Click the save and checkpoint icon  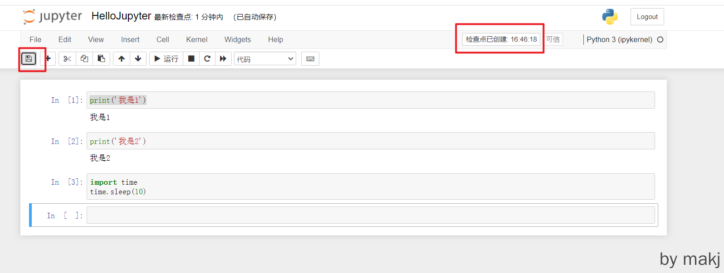pyautogui.click(x=29, y=59)
